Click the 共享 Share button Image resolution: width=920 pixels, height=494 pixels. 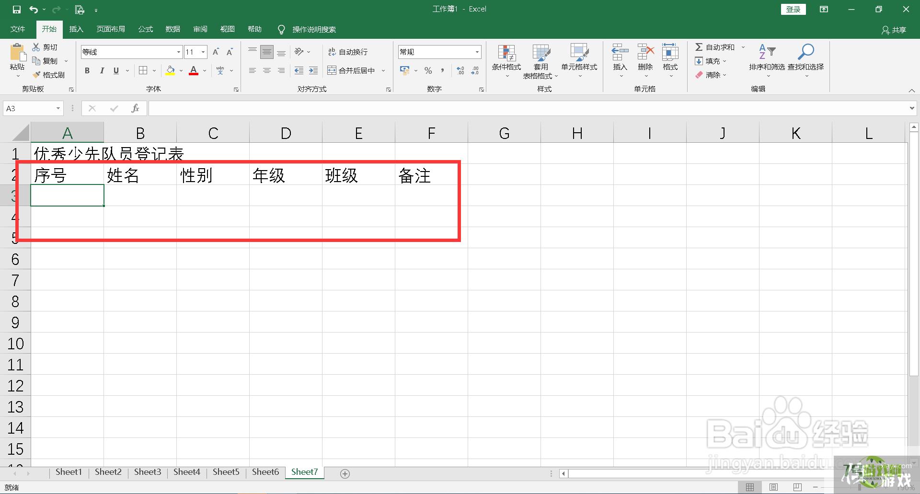pyautogui.click(x=894, y=30)
